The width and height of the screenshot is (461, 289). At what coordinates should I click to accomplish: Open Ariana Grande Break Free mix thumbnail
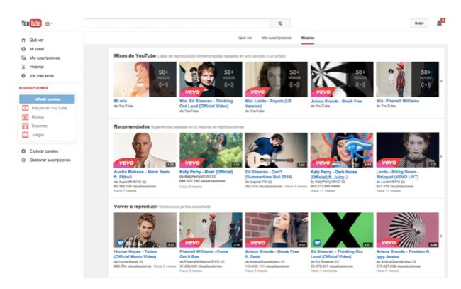pos(342,79)
